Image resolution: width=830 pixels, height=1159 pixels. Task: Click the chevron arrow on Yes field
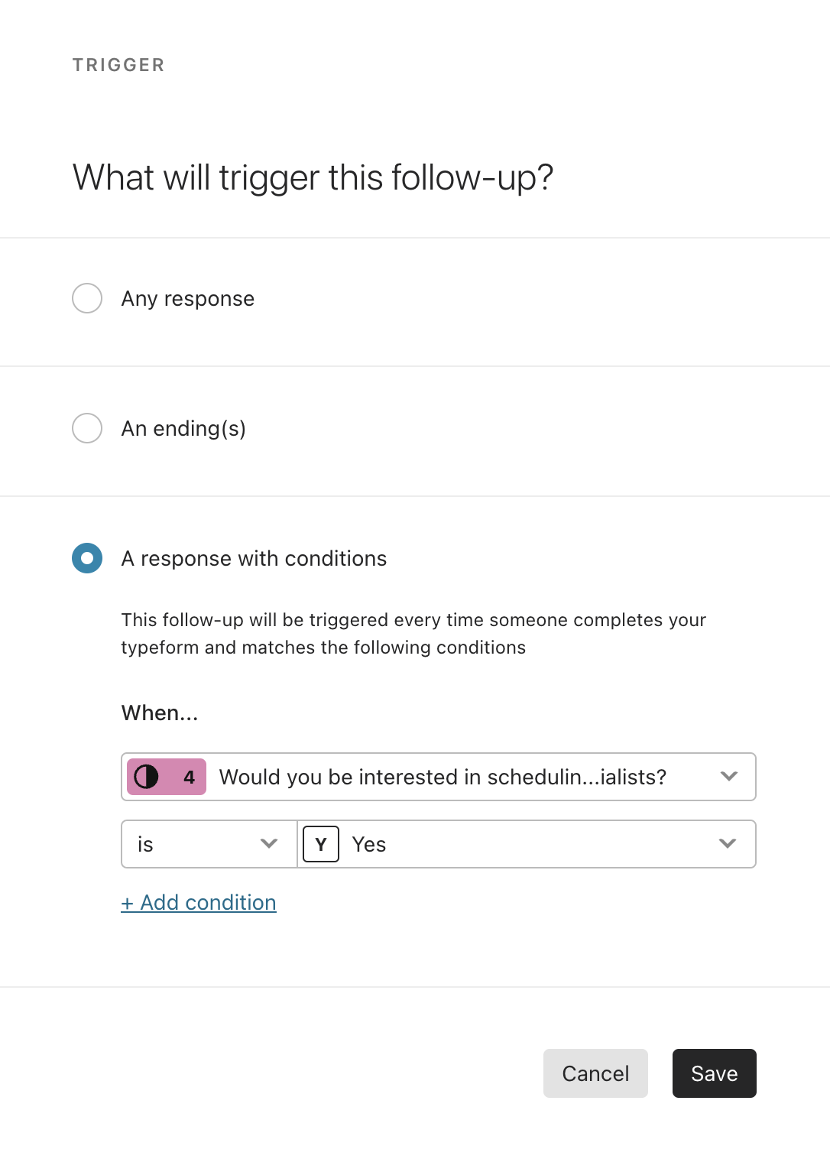pos(728,843)
